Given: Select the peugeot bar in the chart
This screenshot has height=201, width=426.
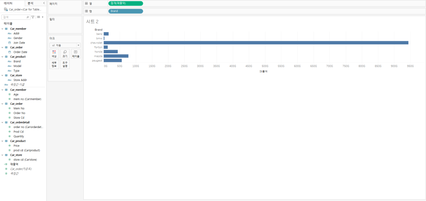Looking at the screenshot, I should click(113, 60).
